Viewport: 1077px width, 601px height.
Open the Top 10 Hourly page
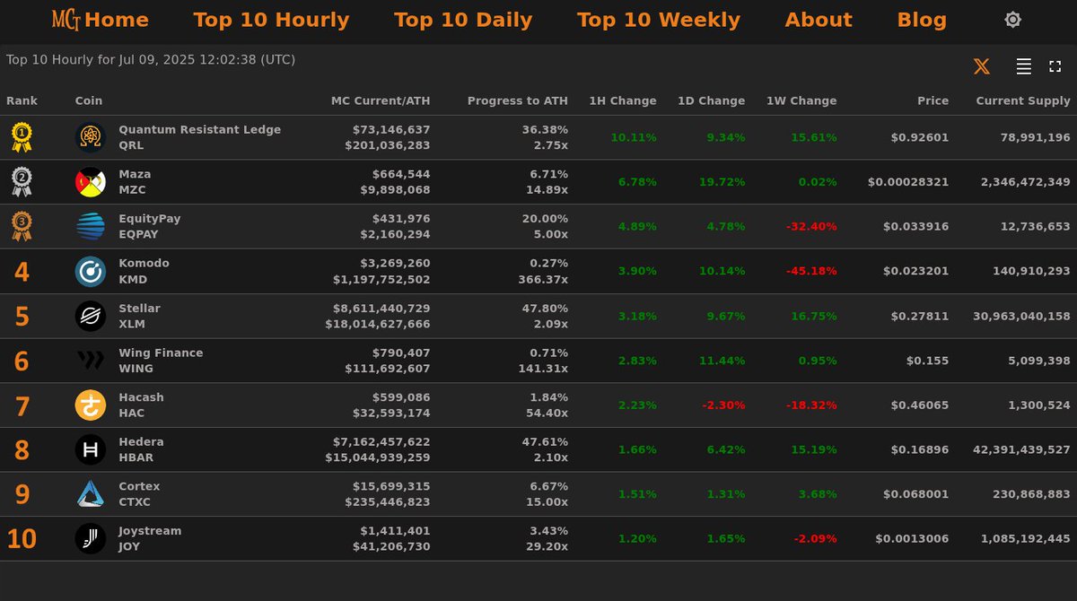point(271,20)
